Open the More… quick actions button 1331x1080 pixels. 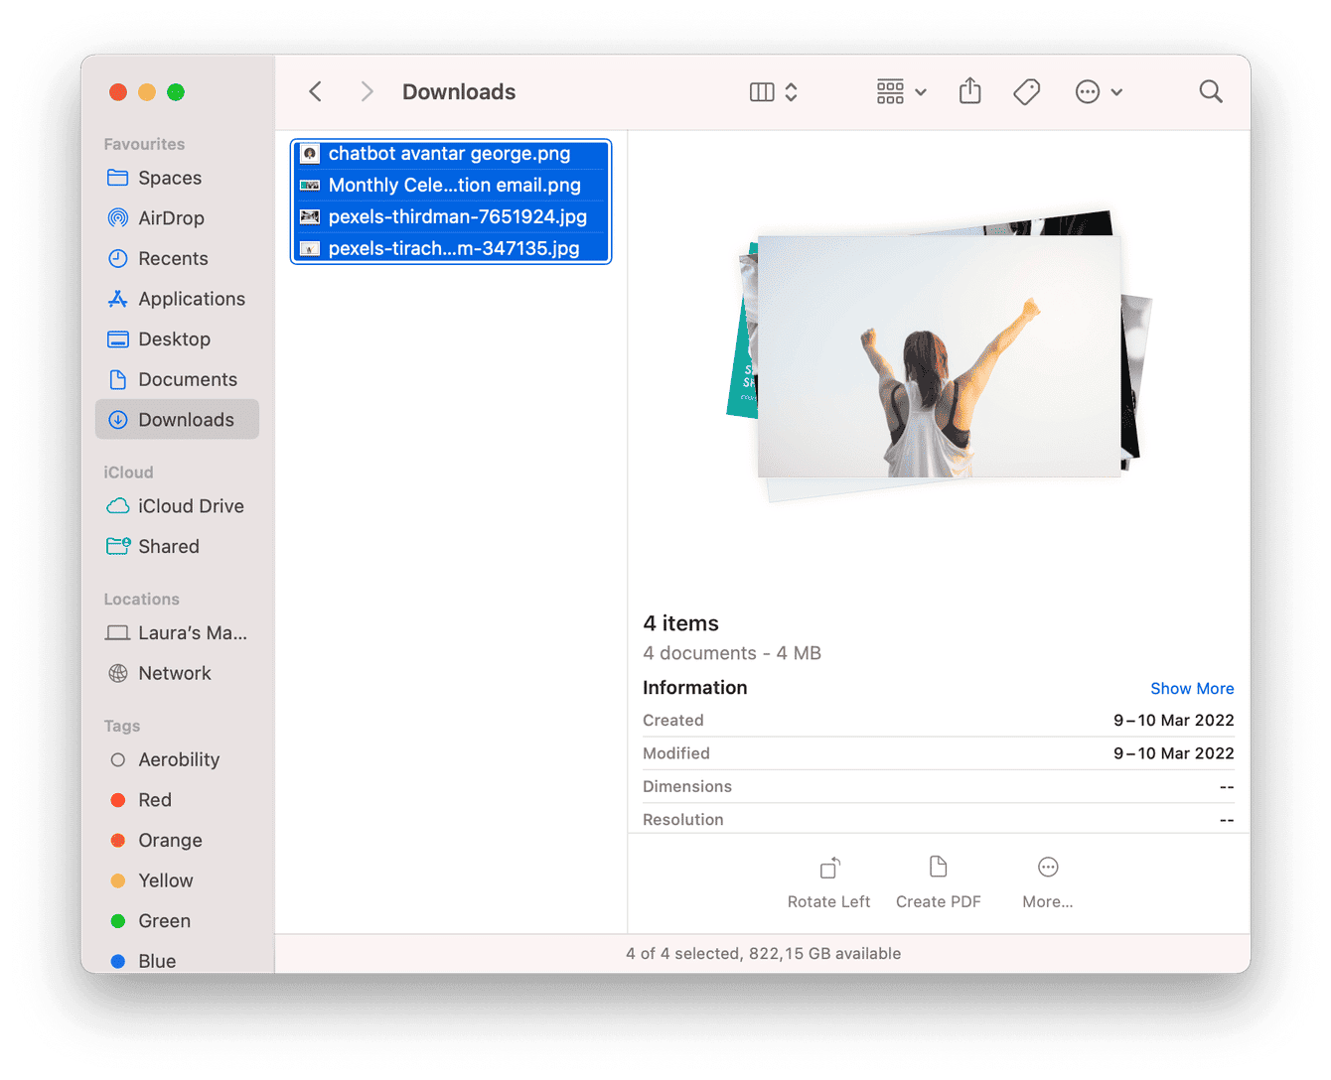point(1047,881)
